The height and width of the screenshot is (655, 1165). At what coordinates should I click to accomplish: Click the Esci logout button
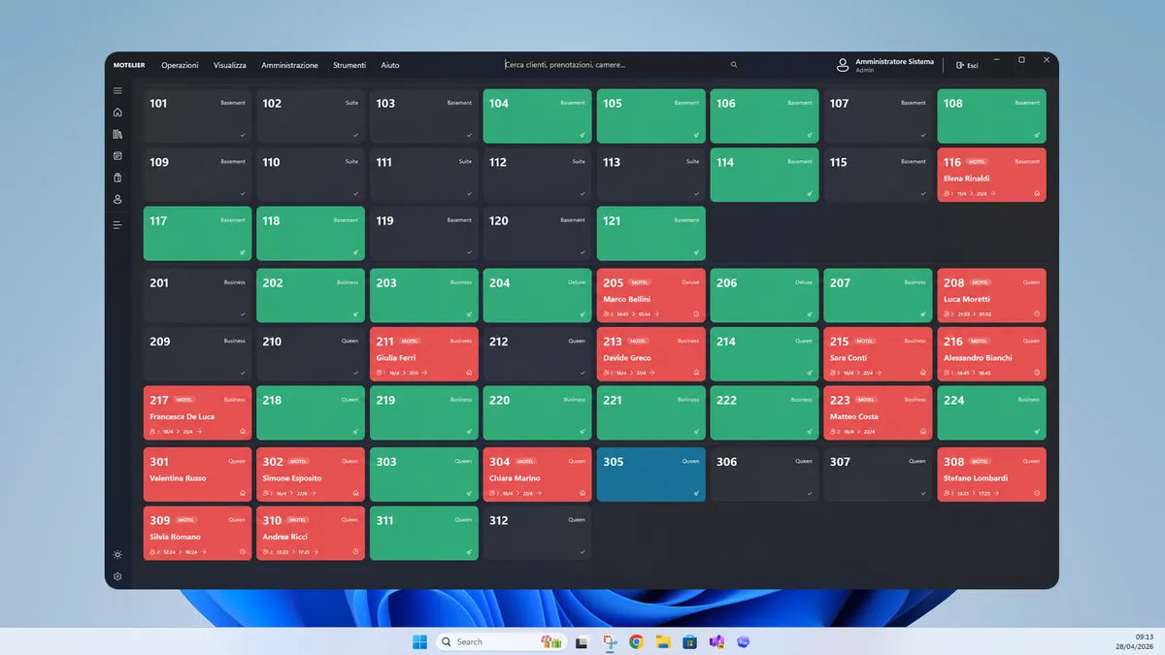(x=967, y=65)
